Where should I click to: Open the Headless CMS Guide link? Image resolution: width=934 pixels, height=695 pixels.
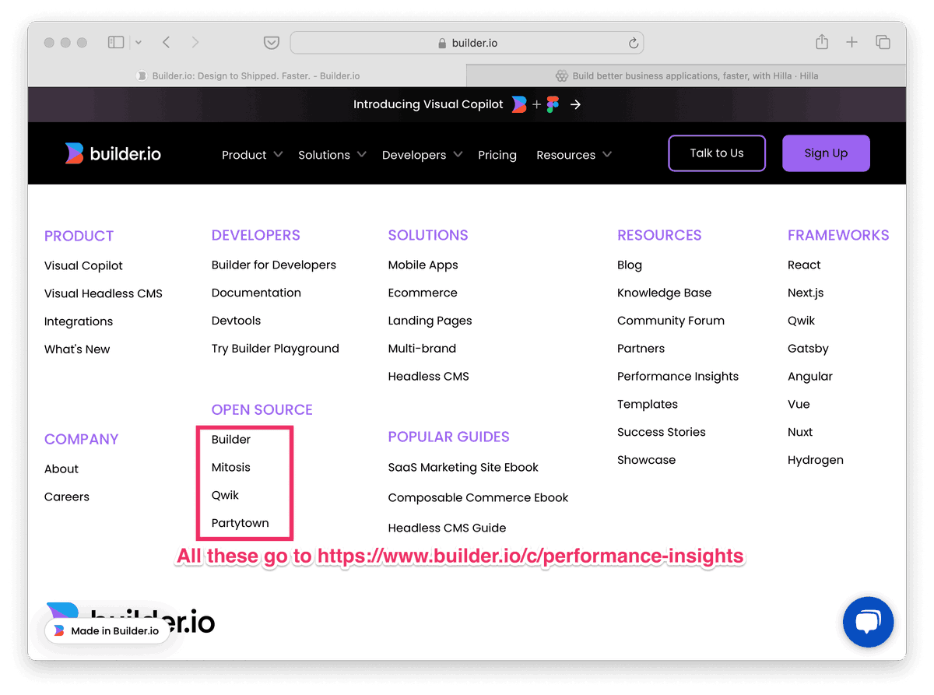447,528
